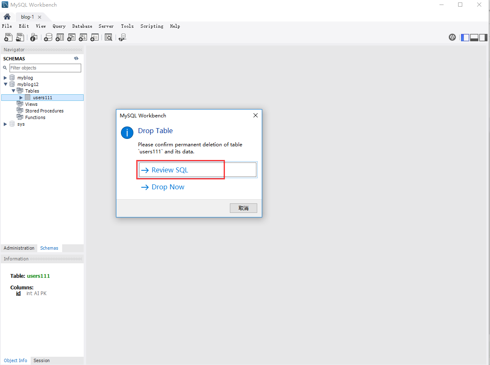Viewport: 490px width, 365px height.
Task: Expand the myblog schema
Action: coord(5,78)
